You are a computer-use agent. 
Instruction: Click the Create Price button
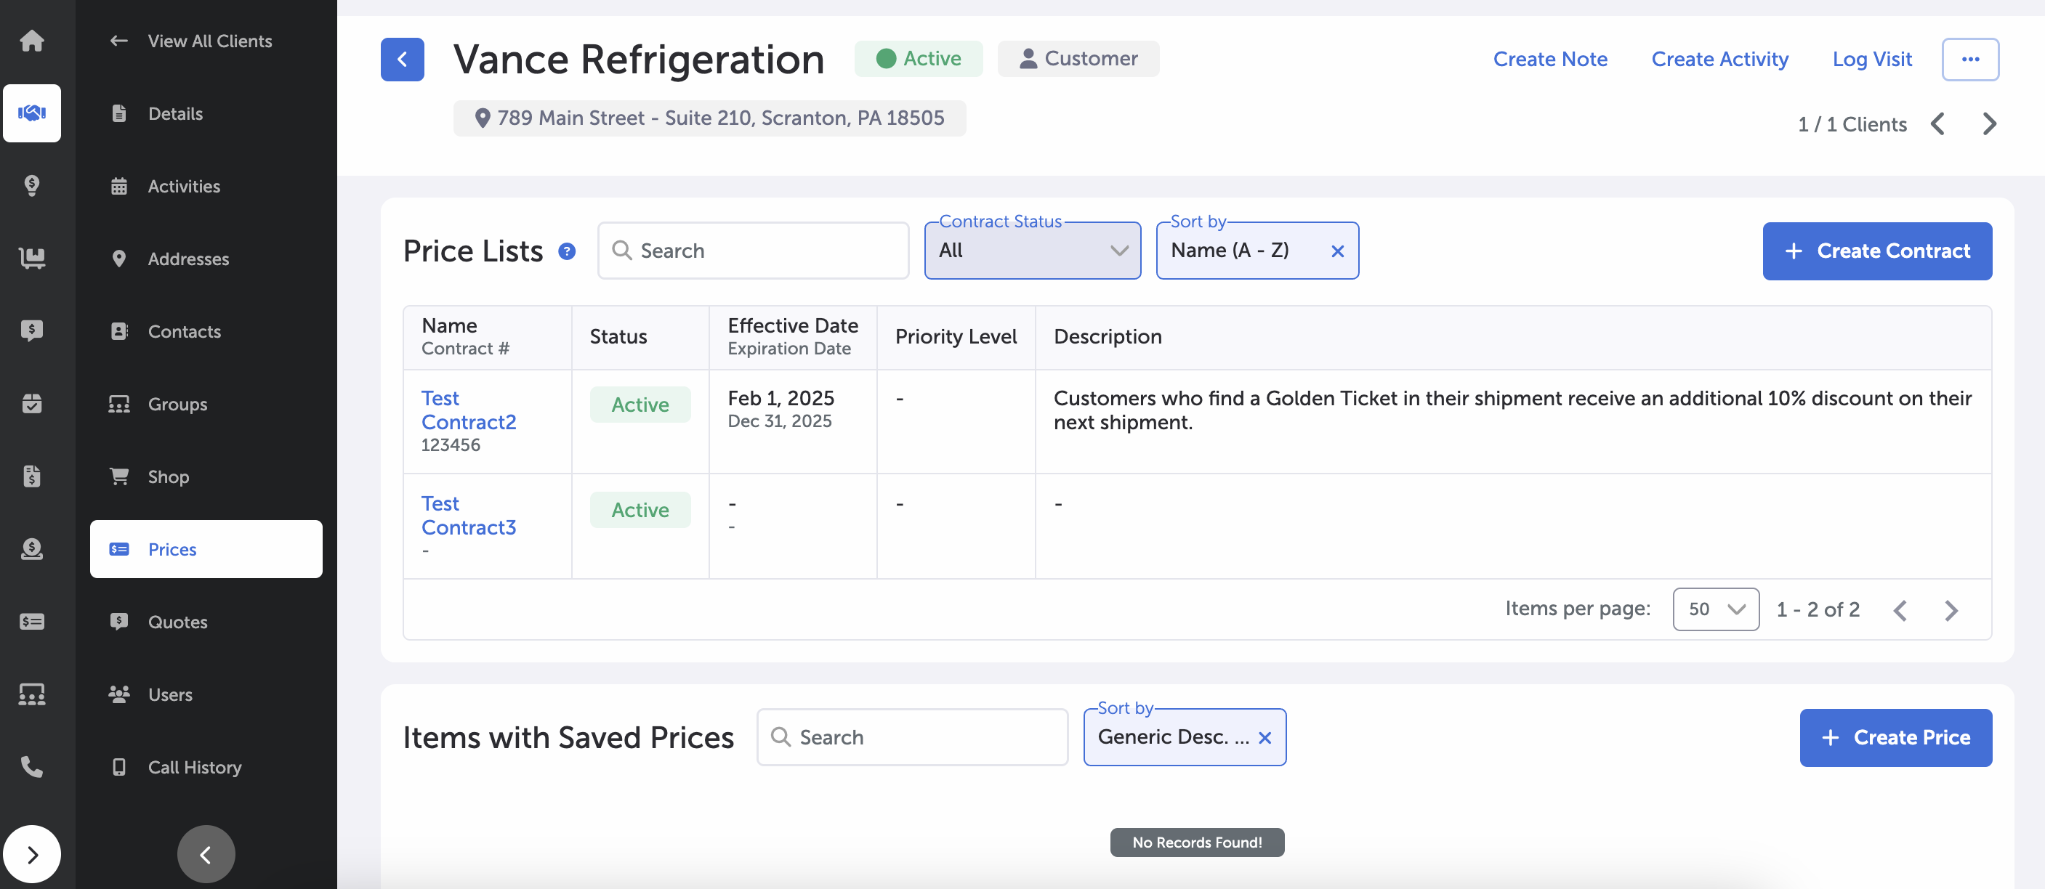tap(1895, 737)
